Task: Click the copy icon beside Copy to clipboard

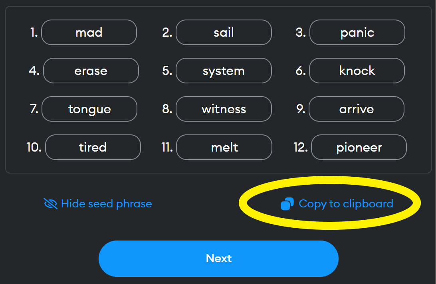Action: (x=287, y=204)
